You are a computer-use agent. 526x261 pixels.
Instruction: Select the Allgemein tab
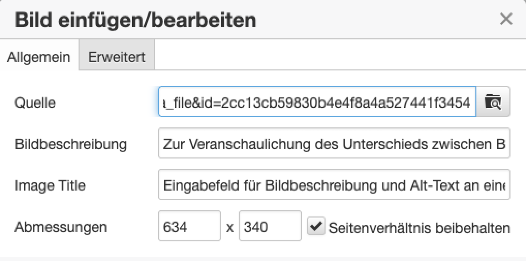click(x=39, y=56)
